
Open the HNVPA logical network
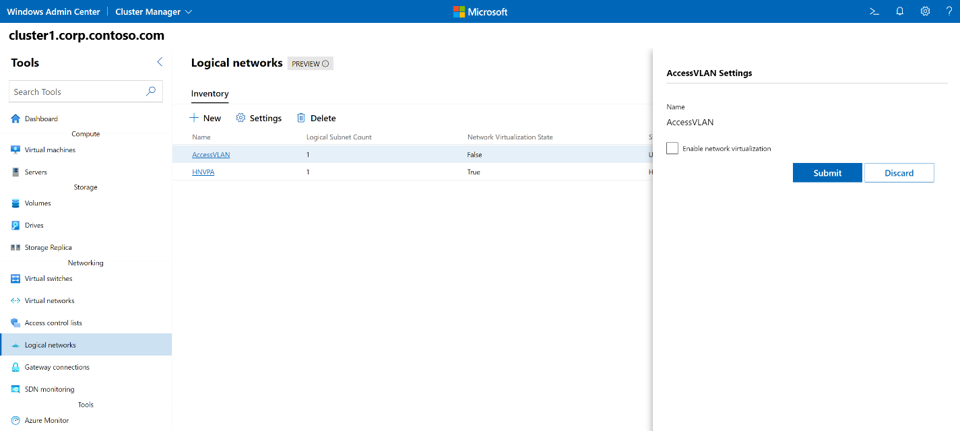[203, 172]
